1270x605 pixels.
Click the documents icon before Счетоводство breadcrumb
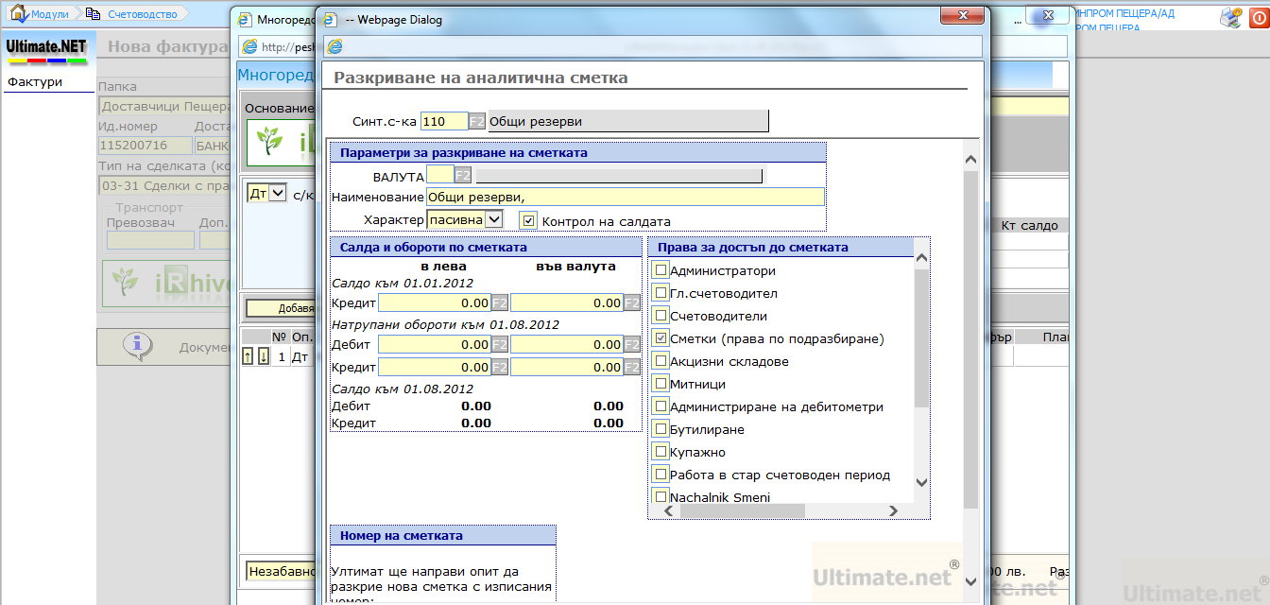pyautogui.click(x=92, y=14)
